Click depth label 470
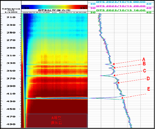The image size is (155, 129). tap(11, 117)
